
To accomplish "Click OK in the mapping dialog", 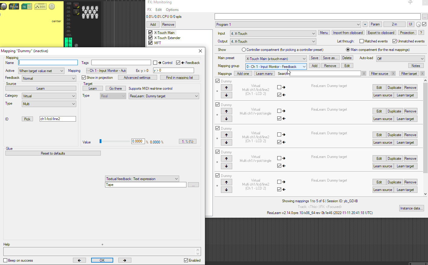I will point(102,260).
